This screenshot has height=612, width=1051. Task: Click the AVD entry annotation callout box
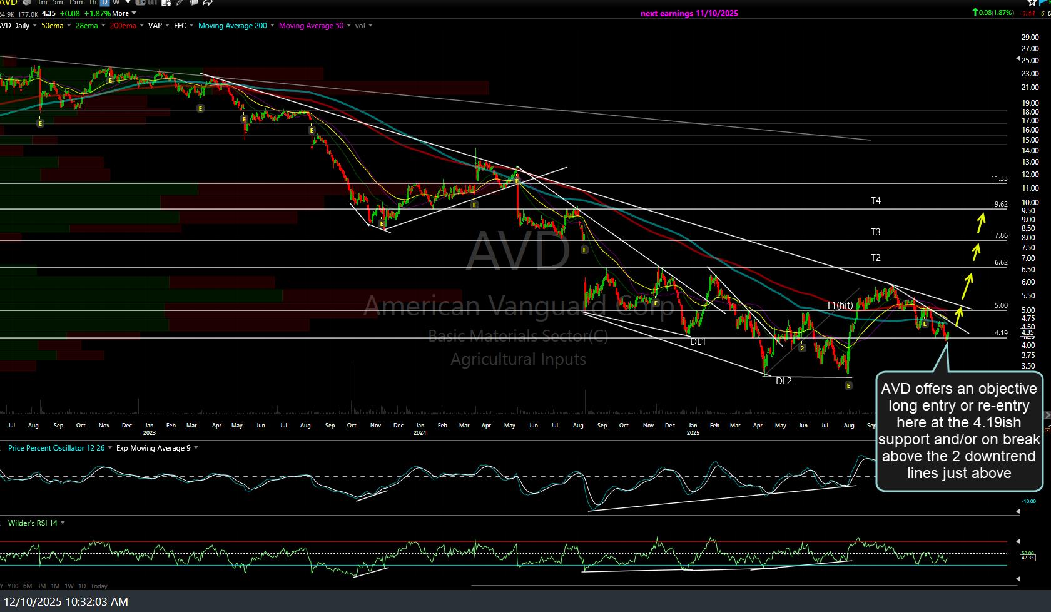click(x=959, y=431)
